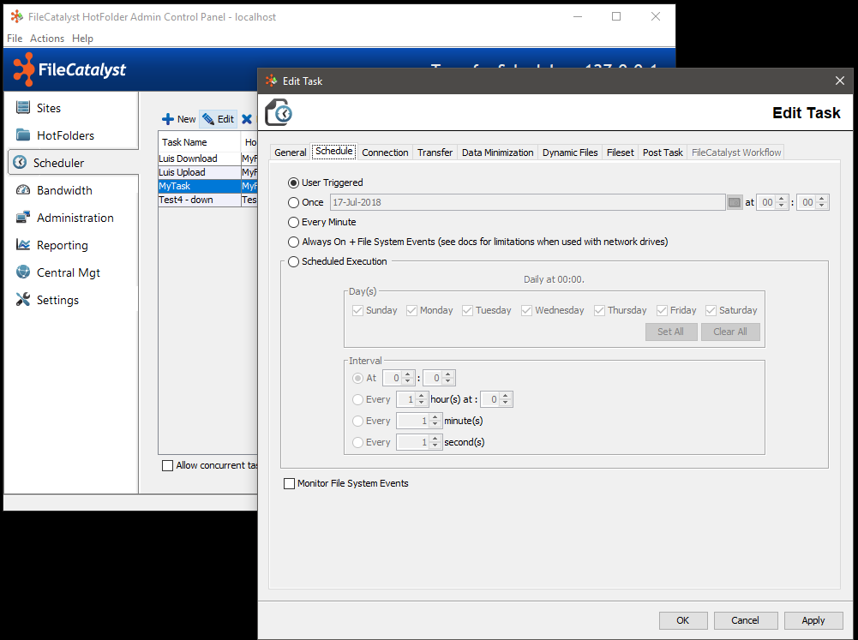Open Settings wrench icon
The width and height of the screenshot is (858, 640).
[23, 300]
